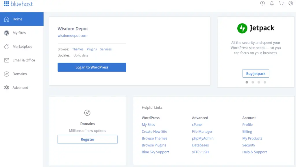The height and width of the screenshot is (167, 296).
Task: Click the Jetpack wordmark text
Action: tap(262, 28)
